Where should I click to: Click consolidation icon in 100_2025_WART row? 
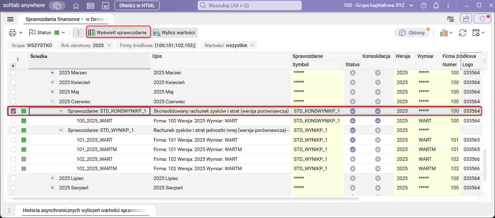point(378,121)
